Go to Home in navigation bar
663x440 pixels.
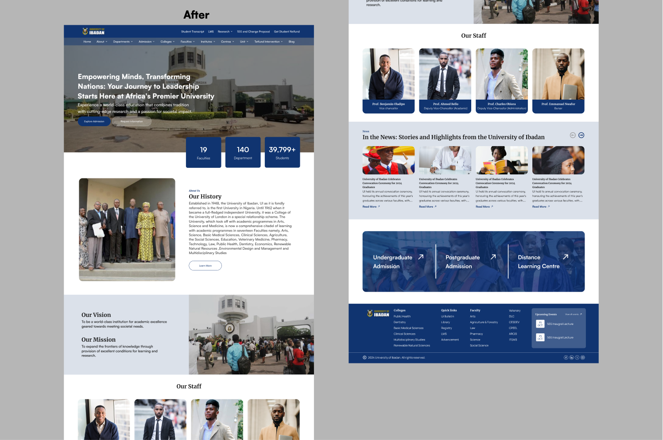coord(87,42)
